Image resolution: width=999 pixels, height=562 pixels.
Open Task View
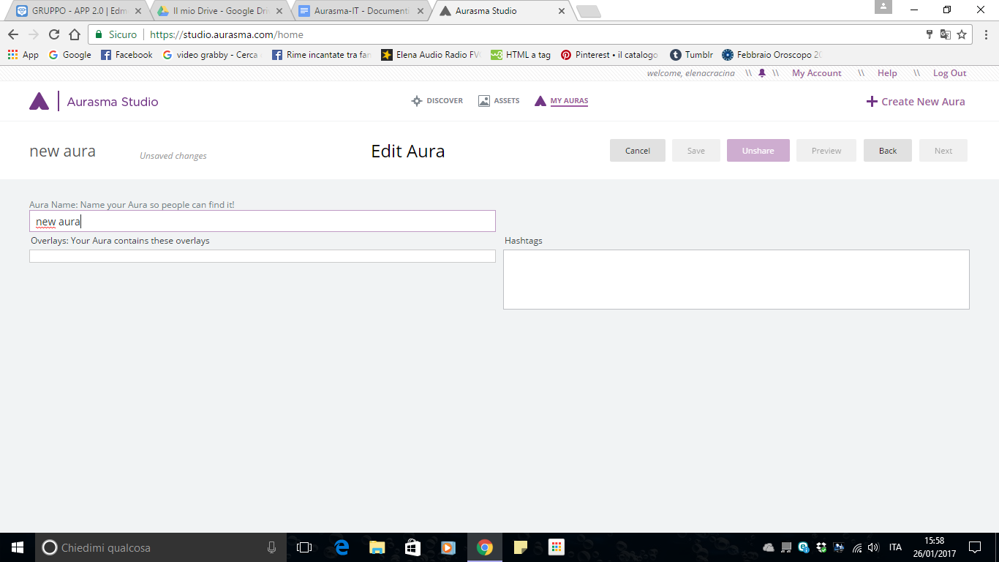(x=304, y=547)
